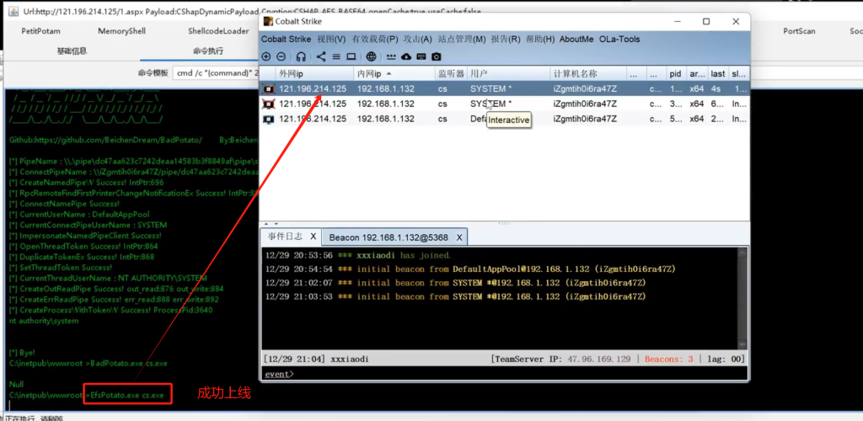Open the AboutMe menu
This screenshot has height=421, width=863.
click(576, 39)
